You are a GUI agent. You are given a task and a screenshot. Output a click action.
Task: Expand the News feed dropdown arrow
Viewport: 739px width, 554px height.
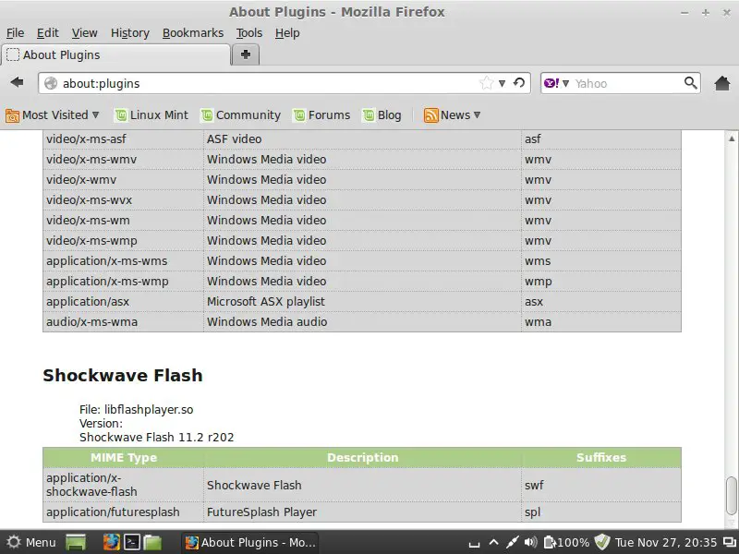[477, 114]
